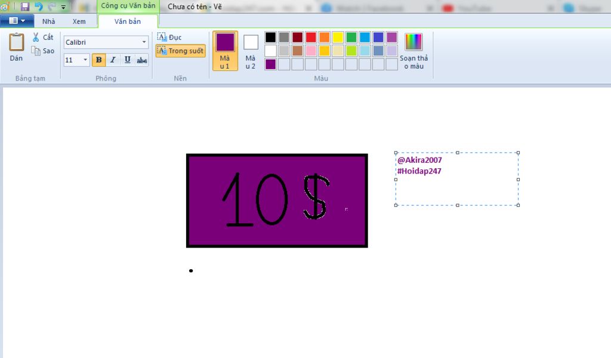Click the Paint icon in the title bar

pyautogui.click(x=4, y=6)
